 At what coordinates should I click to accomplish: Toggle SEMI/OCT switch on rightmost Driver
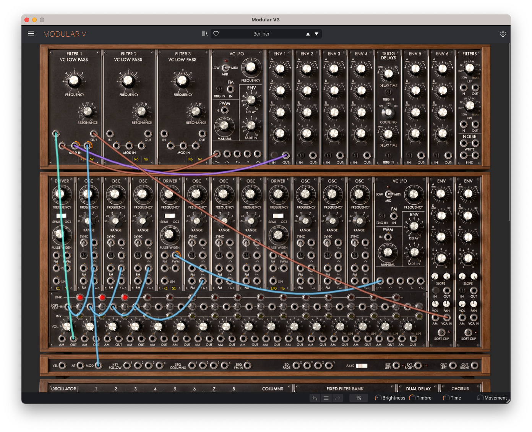tap(278, 216)
